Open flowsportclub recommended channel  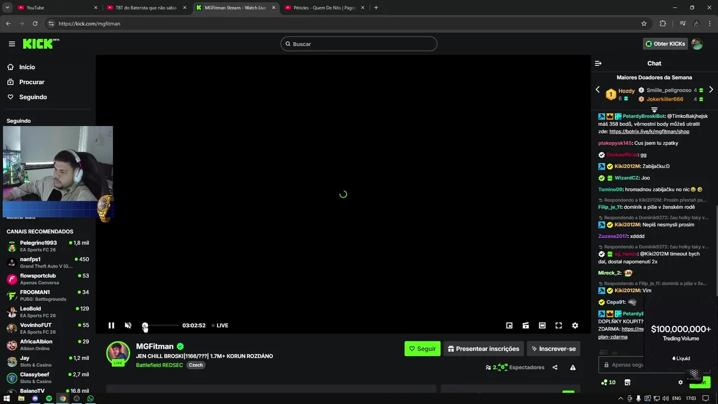point(48,279)
